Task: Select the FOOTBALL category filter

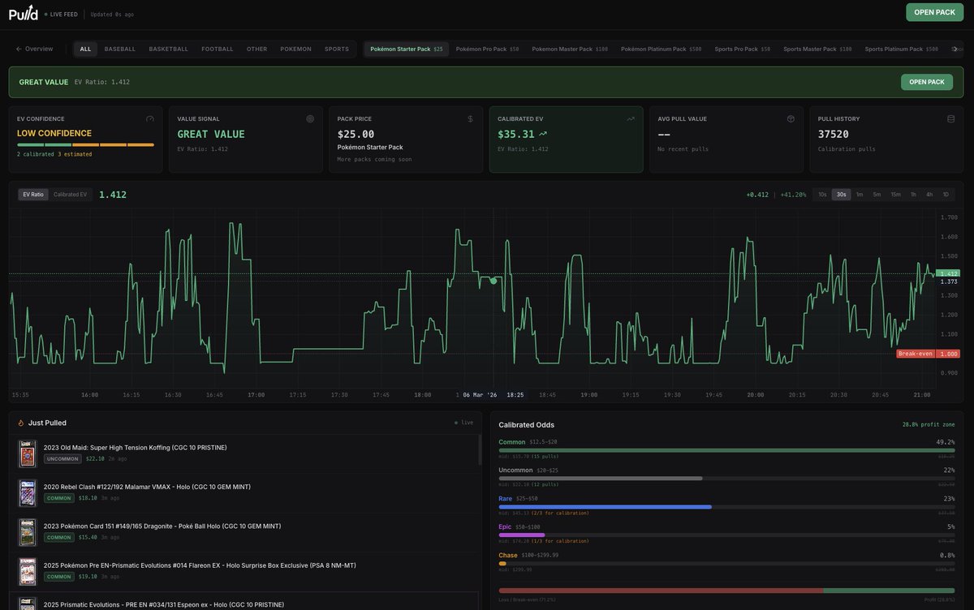Action: coord(218,49)
